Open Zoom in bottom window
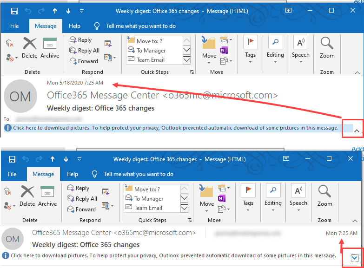This screenshot has height=268, width=364. (x=325, y=196)
